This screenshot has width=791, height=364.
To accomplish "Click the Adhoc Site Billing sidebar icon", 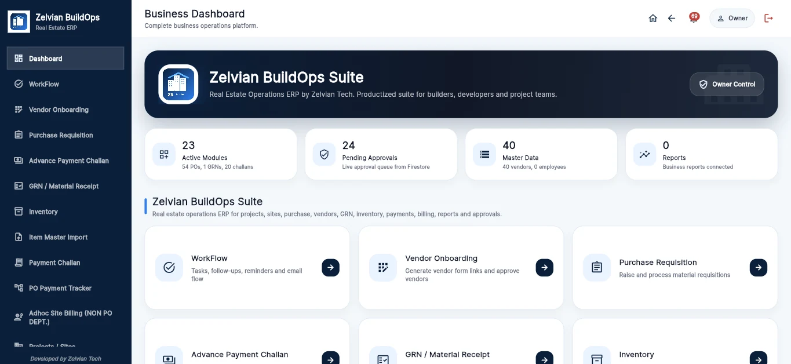I will (x=19, y=317).
